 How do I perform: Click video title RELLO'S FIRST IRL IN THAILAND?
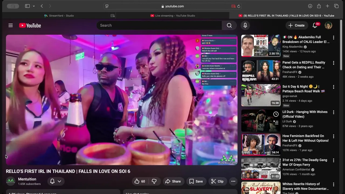pyautogui.click(x=68, y=171)
